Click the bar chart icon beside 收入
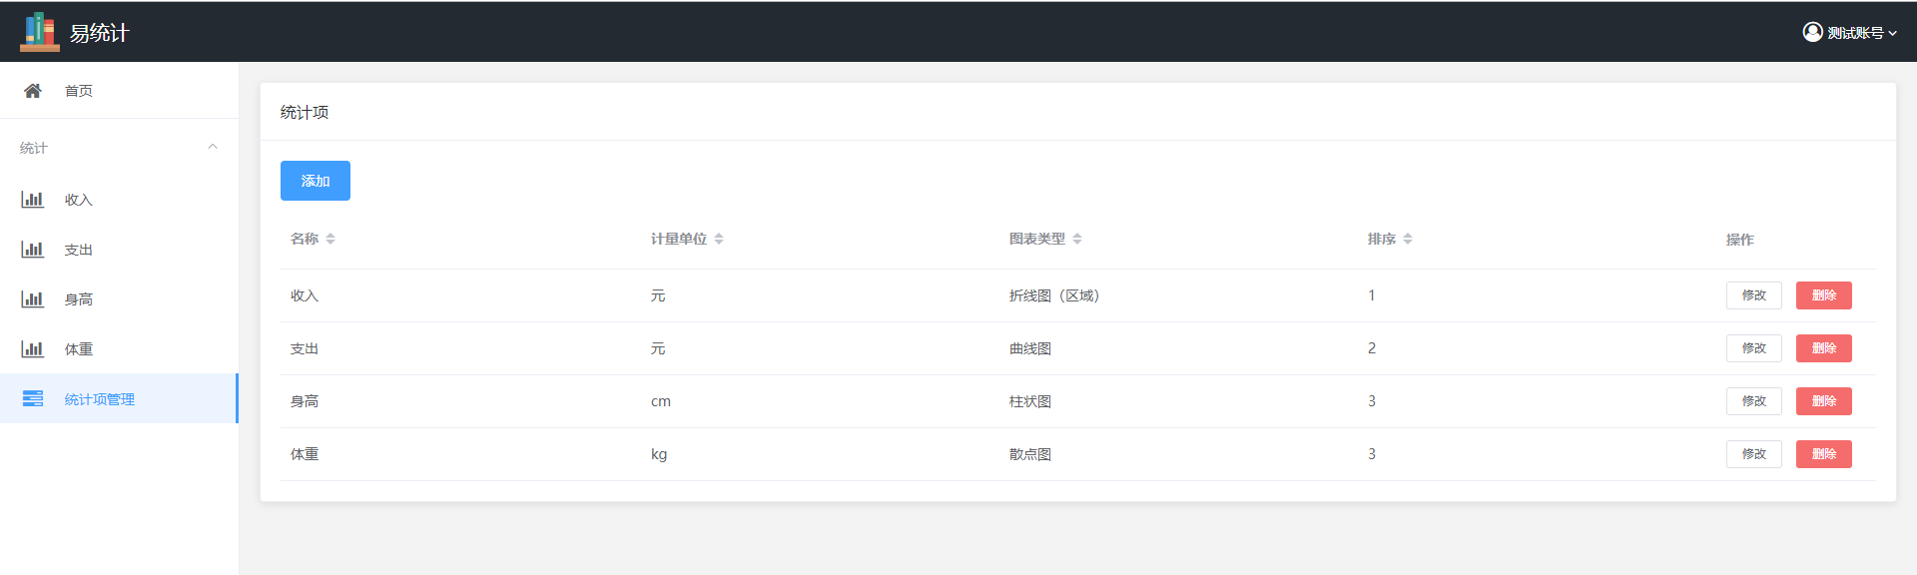The height and width of the screenshot is (575, 1917). [x=33, y=200]
